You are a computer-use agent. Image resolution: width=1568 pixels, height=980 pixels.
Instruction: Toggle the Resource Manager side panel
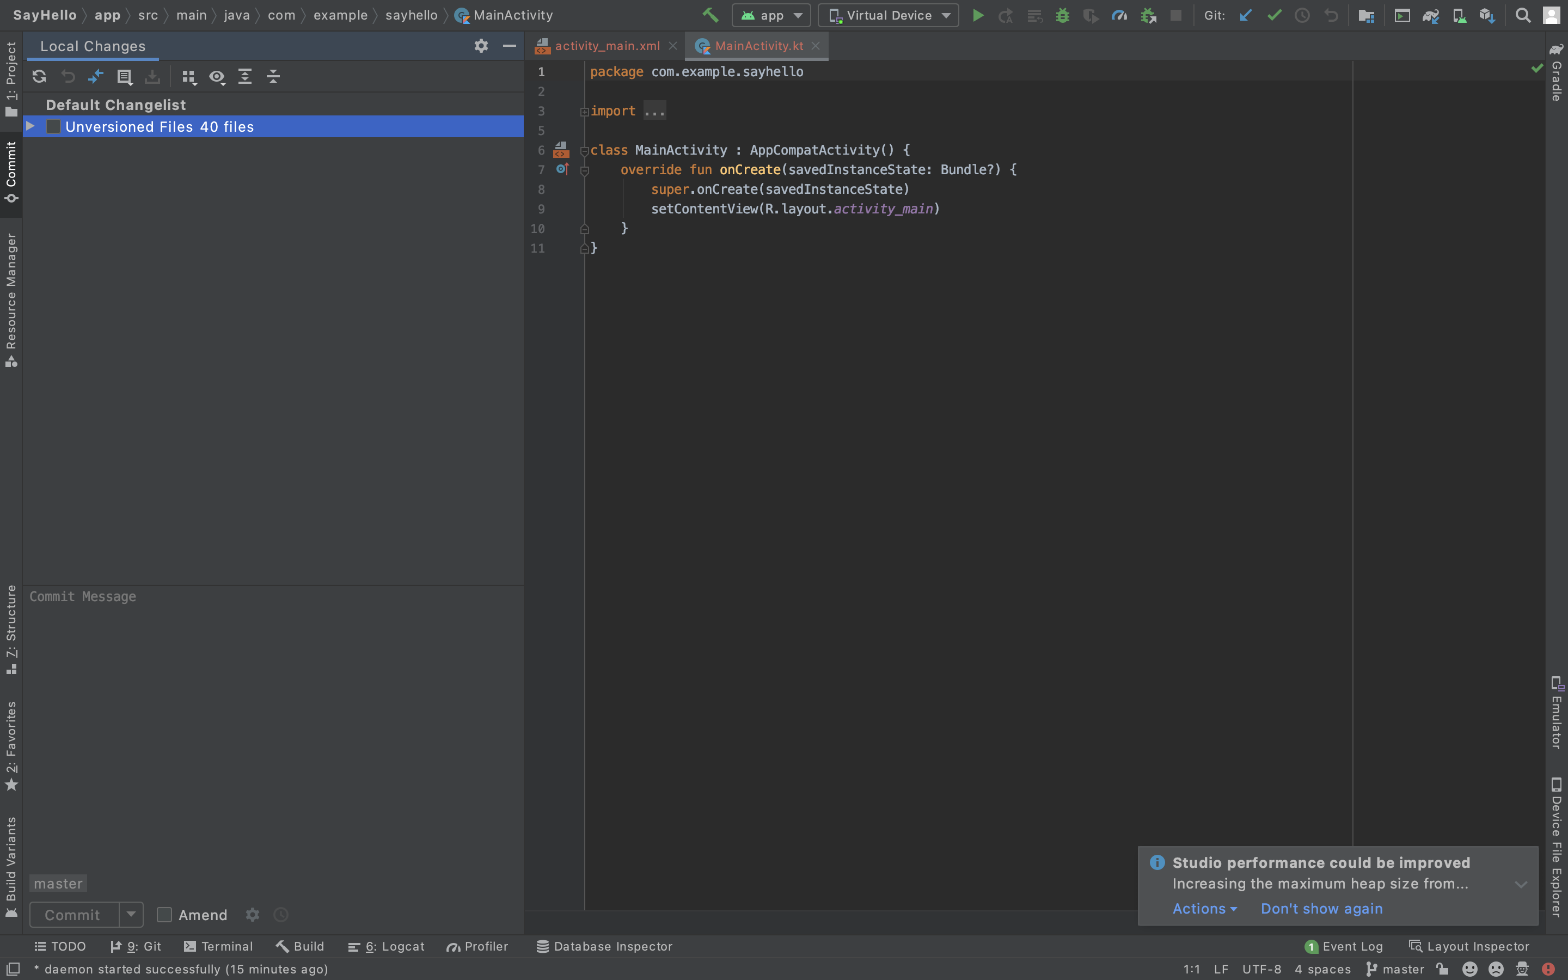pos(11,299)
